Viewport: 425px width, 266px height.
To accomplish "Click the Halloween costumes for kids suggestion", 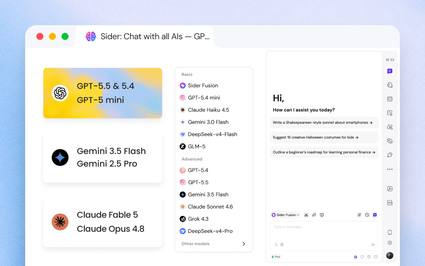I will [324, 137].
